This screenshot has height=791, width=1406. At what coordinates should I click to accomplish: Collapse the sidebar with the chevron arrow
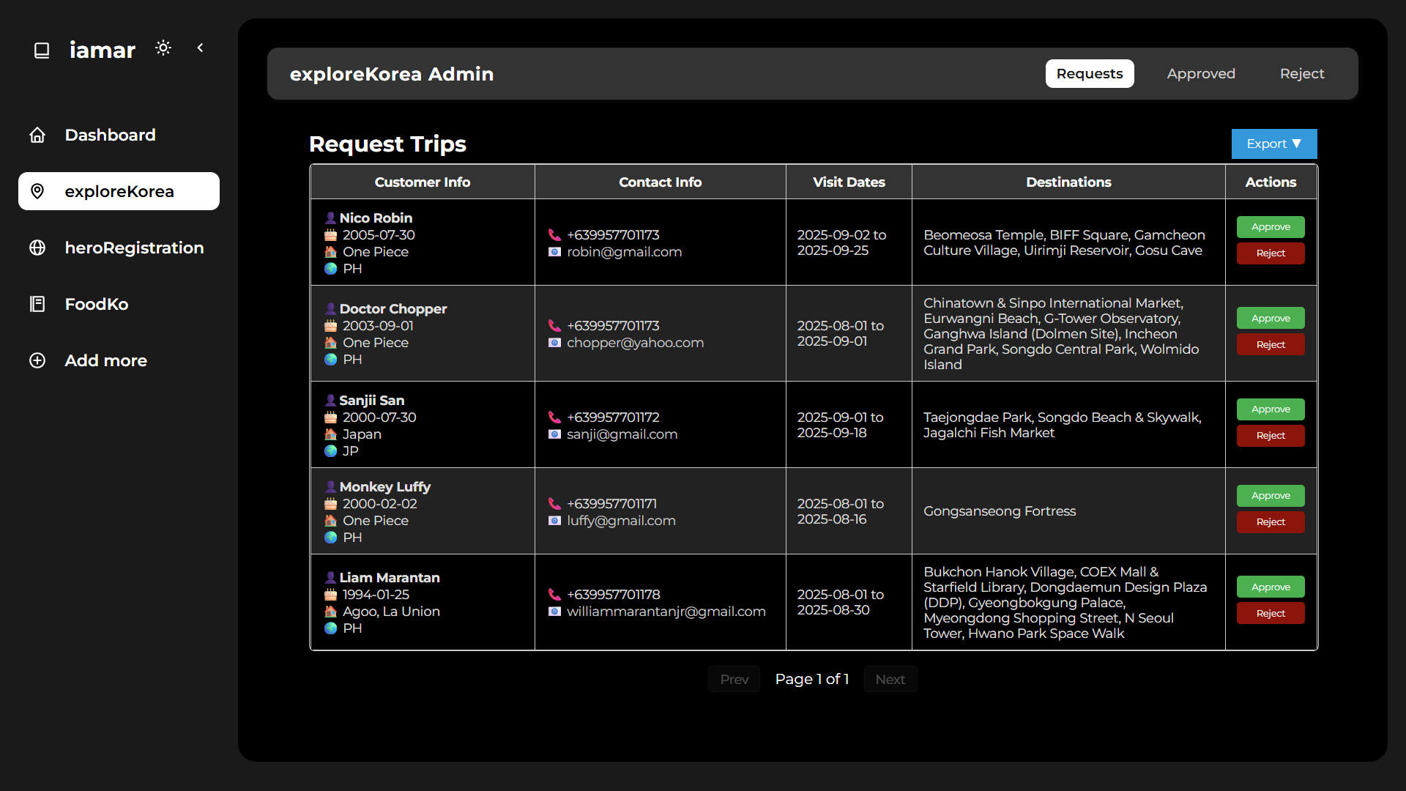[x=200, y=48]
